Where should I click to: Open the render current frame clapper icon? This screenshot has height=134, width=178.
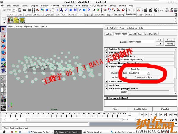point(146,10)
